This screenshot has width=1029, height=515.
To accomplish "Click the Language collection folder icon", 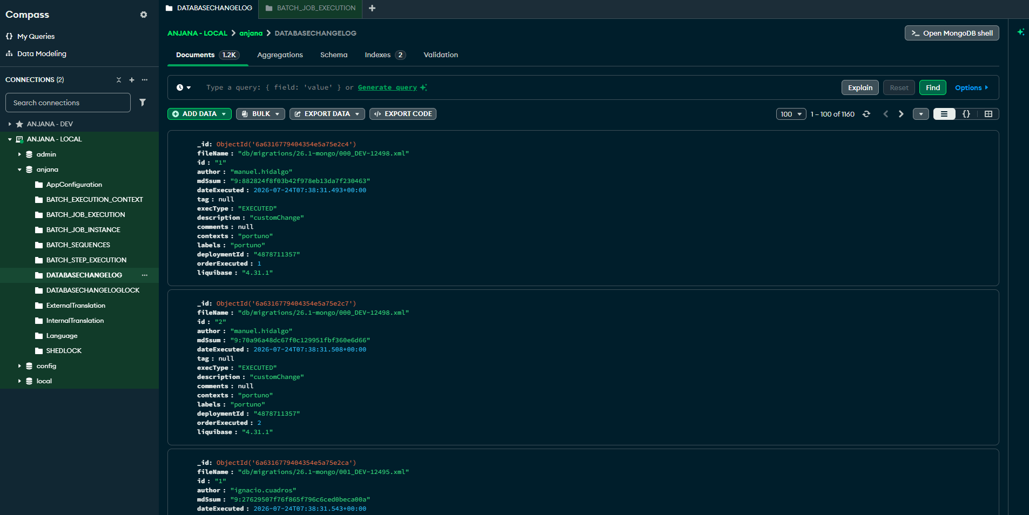I will (x=39, y=336).
